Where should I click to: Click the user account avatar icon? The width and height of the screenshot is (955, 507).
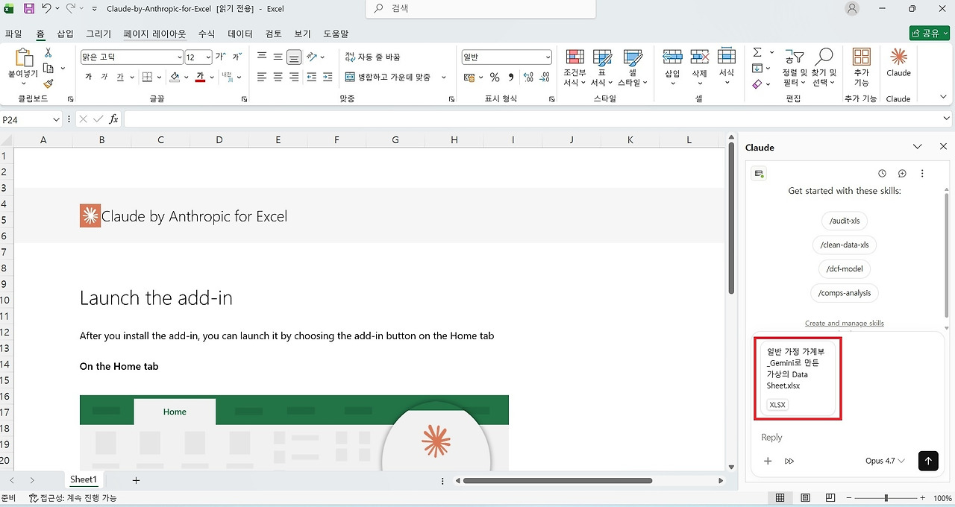[x=852, y=9]
